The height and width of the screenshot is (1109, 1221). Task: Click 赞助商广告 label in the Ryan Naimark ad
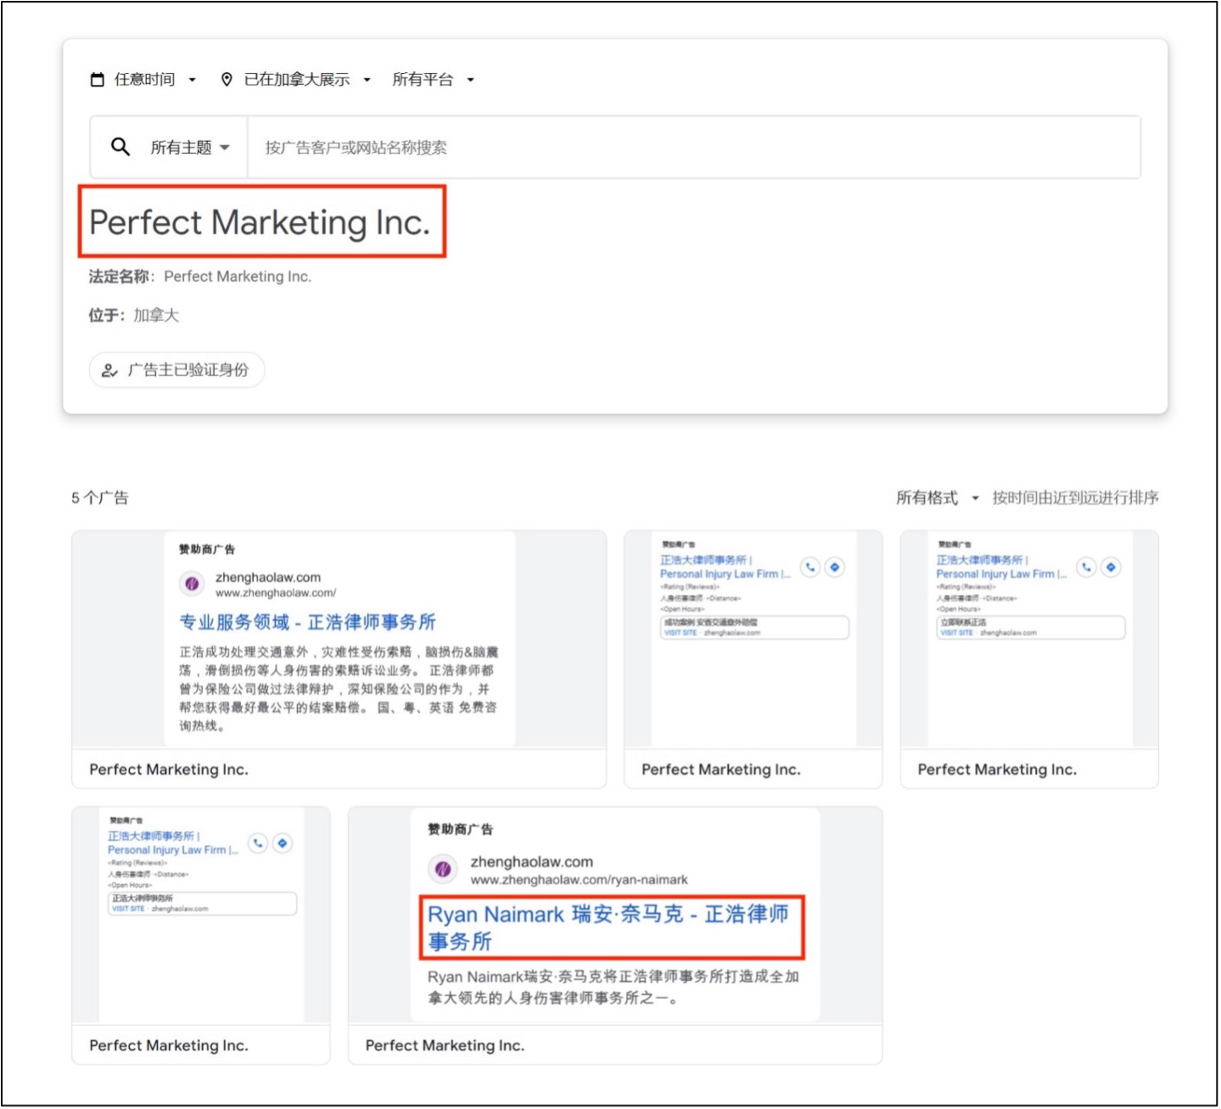[x=460, y=829]
